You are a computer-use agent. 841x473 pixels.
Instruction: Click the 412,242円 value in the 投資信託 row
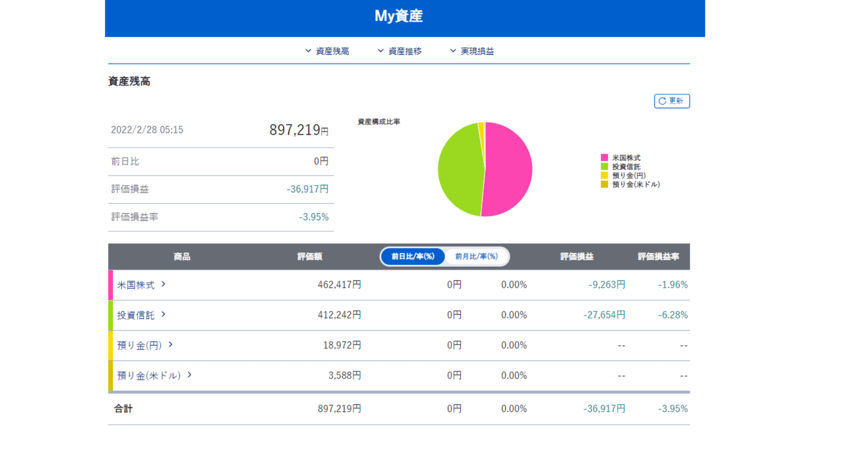coord(339,315)
